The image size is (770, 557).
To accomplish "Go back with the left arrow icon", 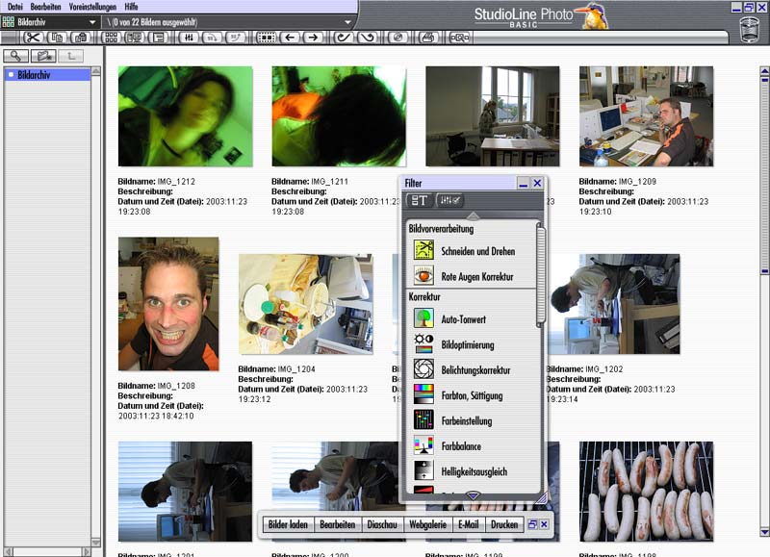I will coord(291,38).
